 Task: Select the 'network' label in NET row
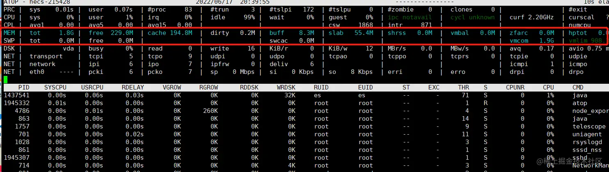42,64
